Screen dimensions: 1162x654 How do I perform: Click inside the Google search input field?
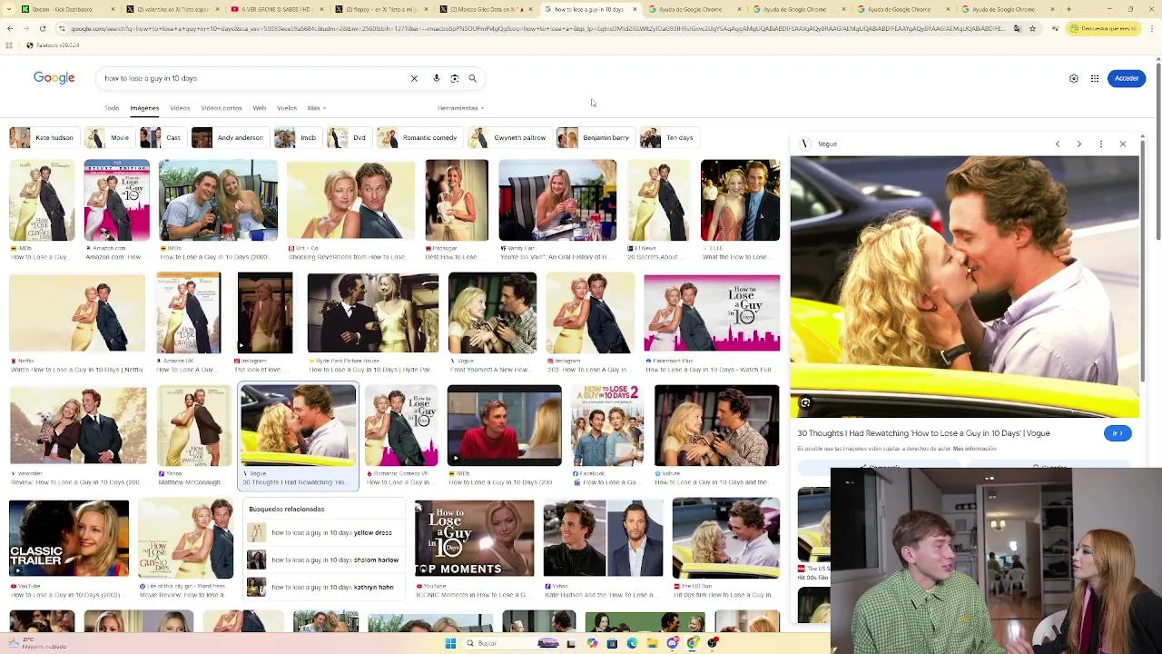click(x=254, y=78)
